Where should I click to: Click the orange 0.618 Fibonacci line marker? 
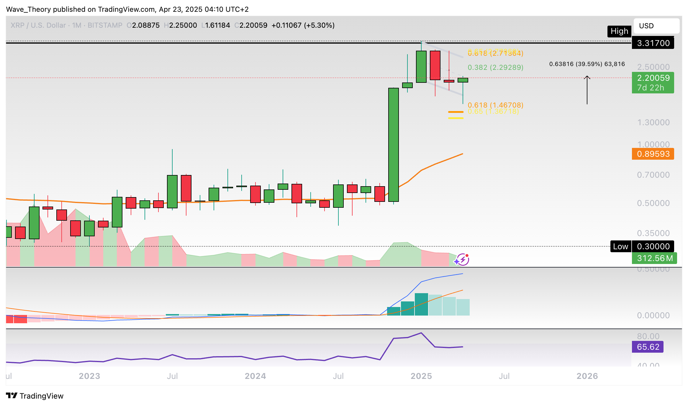click(456, 112)
